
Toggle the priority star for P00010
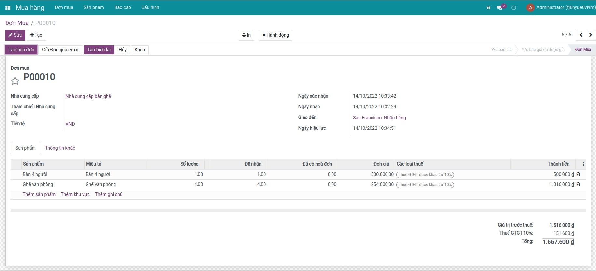click(15, 81)
